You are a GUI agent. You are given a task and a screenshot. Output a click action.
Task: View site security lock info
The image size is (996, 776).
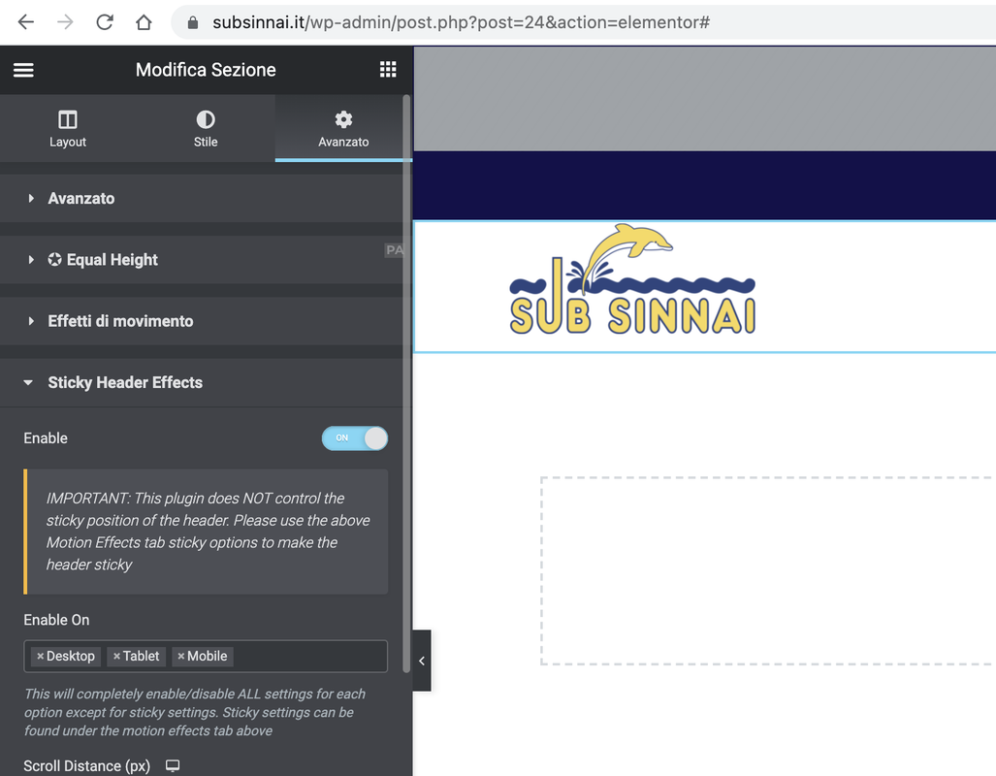pos(193,23)
